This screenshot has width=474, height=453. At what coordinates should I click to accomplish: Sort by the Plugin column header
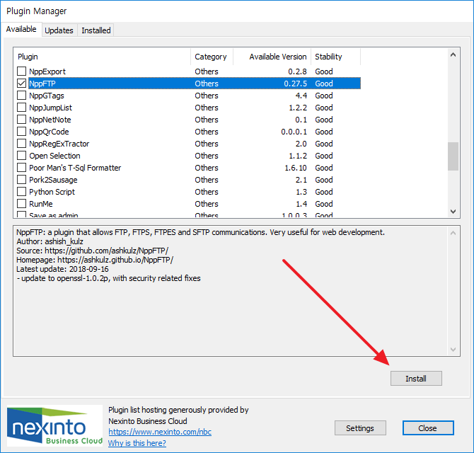(x=102, y=57)
